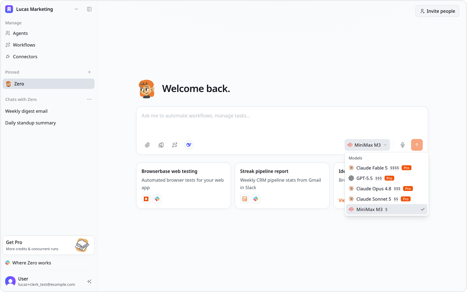
Task: Focus the Ask me to automate input
Action: click(282, 116)
